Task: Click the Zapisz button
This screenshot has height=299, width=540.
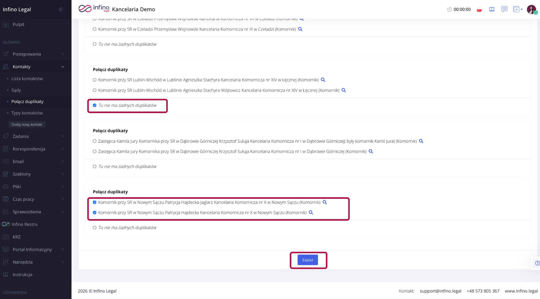Action: 308,260
